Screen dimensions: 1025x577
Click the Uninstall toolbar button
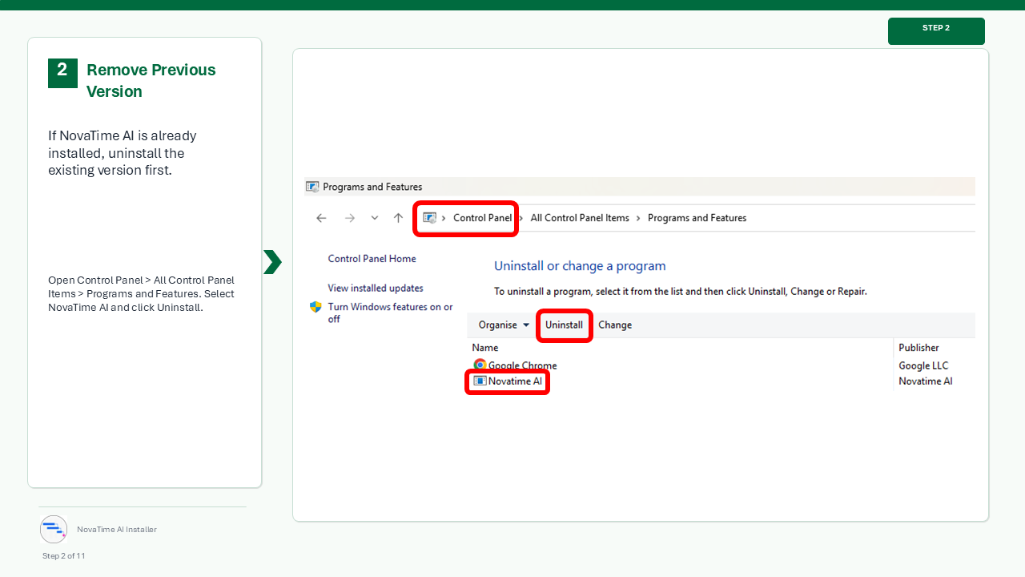point(564,325)
